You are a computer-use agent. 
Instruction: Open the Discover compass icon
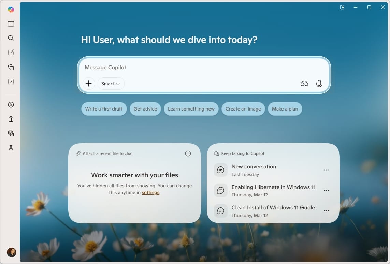point(11,105)
